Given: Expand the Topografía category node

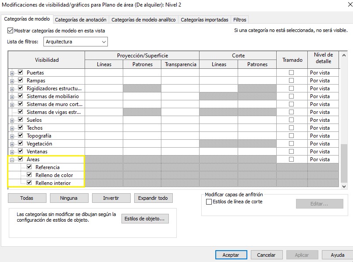Looking at the screenshot, I should pos(12,136).
